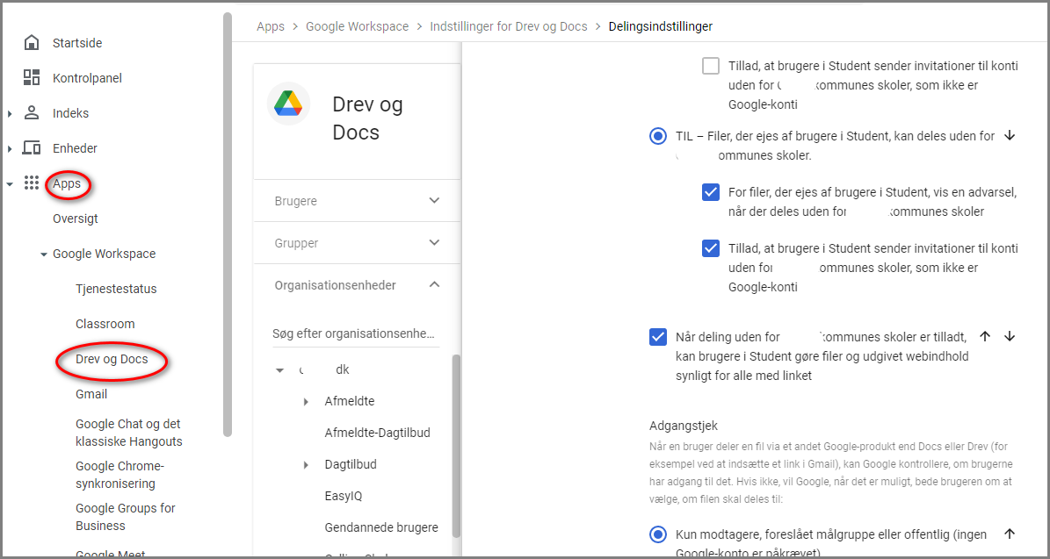Click up arrow beside 'Kun modtagere' option

(x=1010, y=533)
